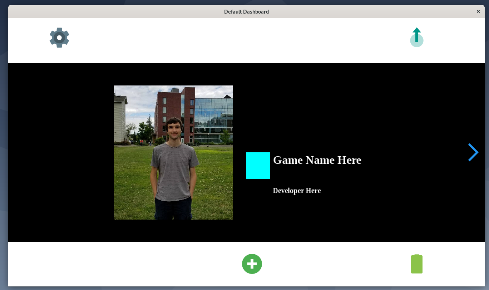Check the green battery status icon

pos(417,264)
